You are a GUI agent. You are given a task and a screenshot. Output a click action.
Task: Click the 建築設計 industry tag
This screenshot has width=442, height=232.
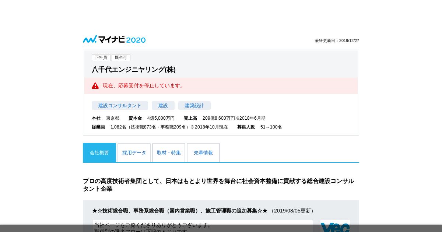pyautogui.click(x=194, y=106)
